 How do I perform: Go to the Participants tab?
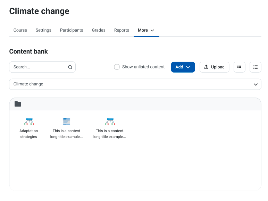pyautogui.click(x=72, y=30)
